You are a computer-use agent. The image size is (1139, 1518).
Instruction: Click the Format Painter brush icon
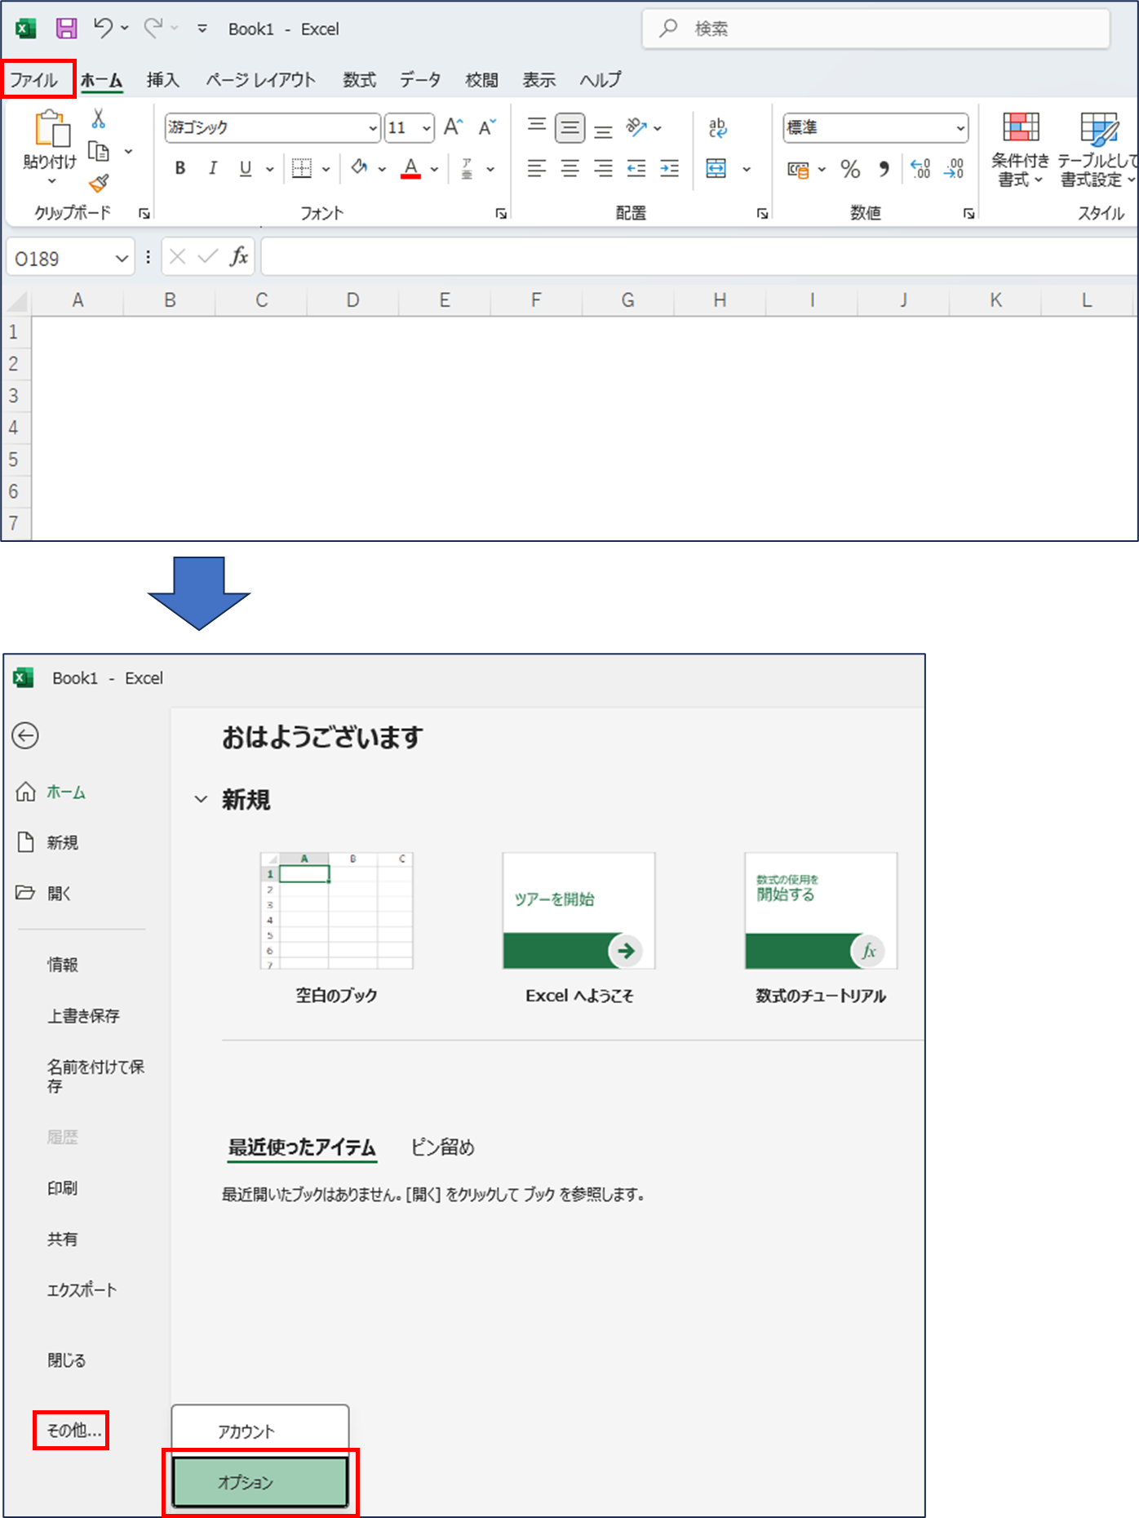click(x=99, y=184)
